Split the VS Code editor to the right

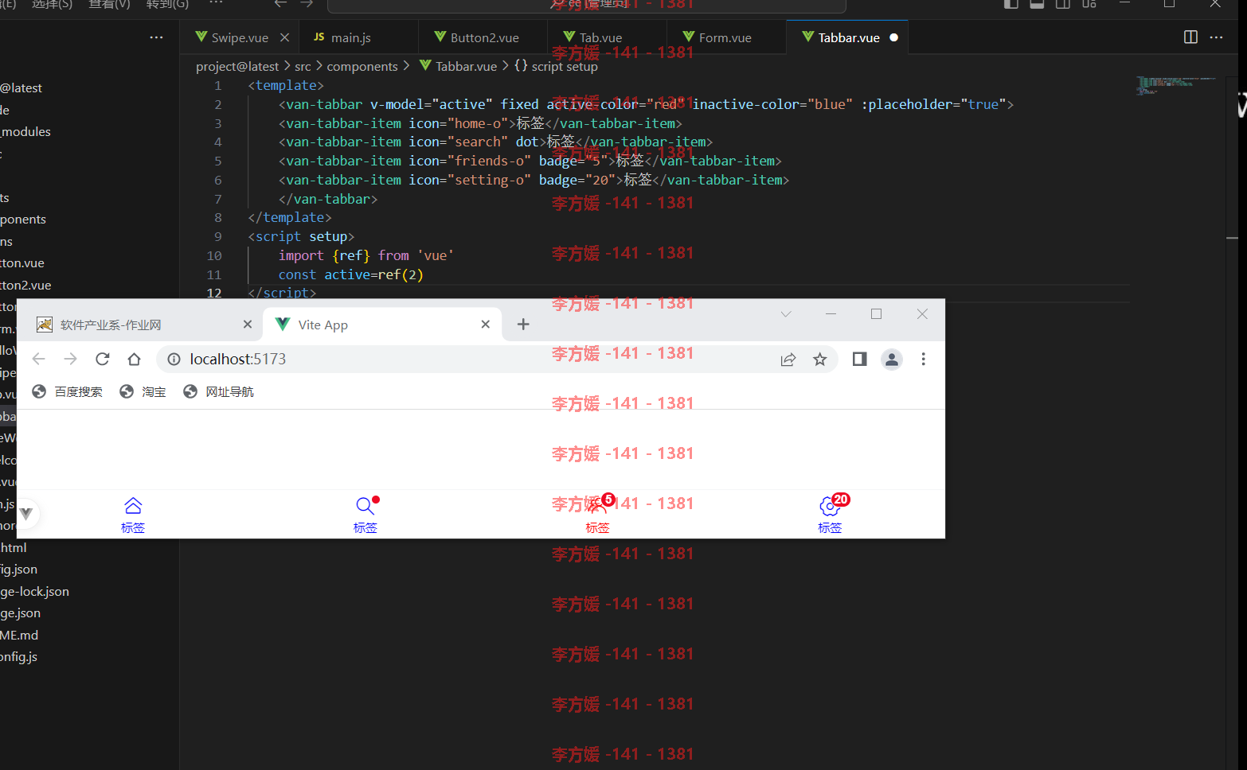click(1190, 37)
